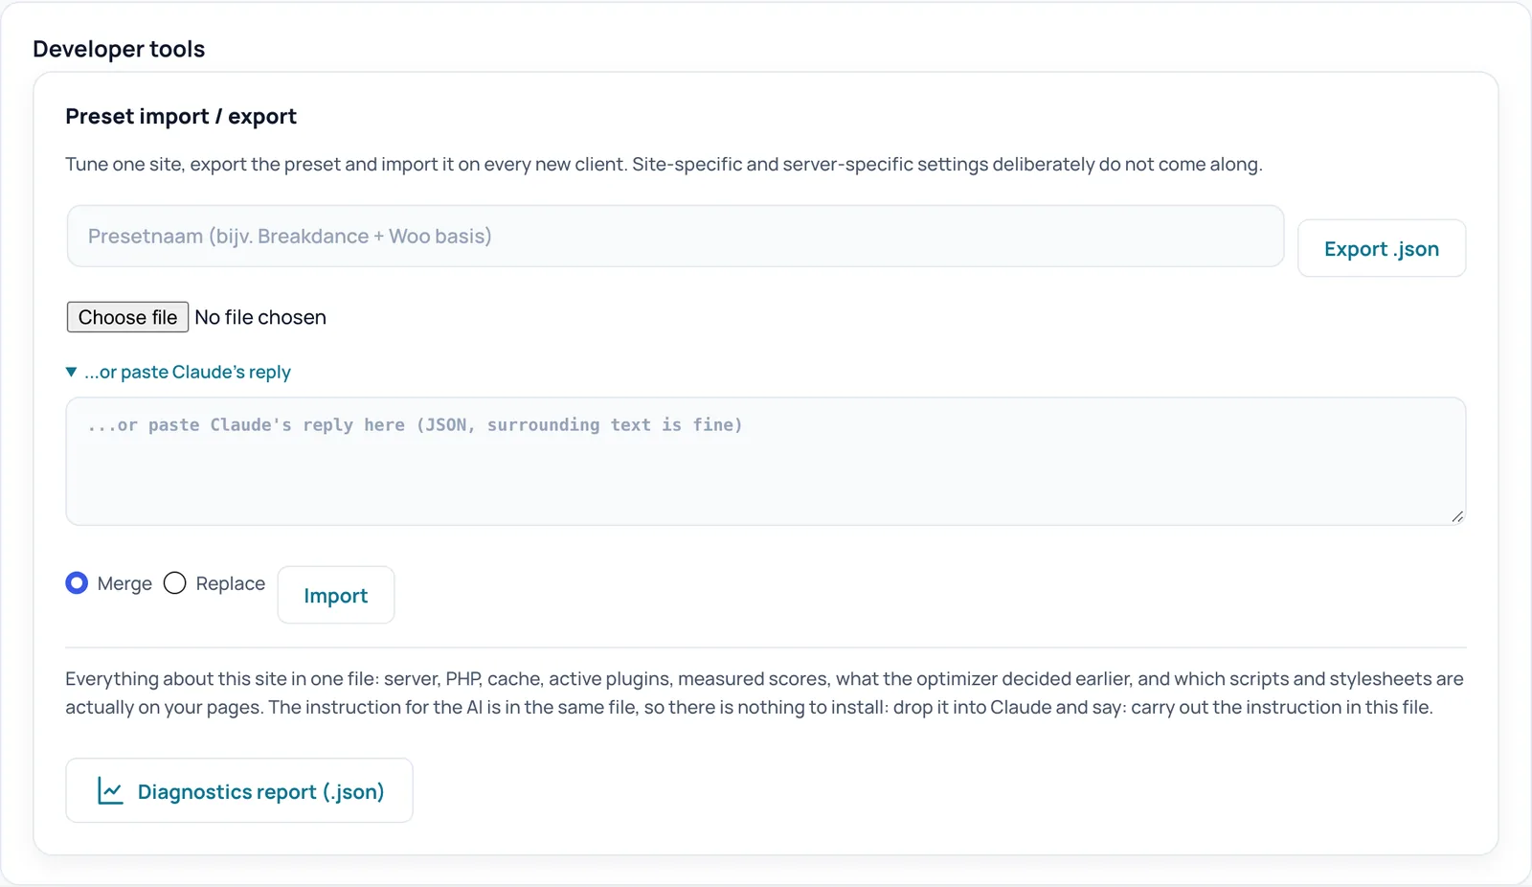Select the Replace radio option

[x=174, y=583]
